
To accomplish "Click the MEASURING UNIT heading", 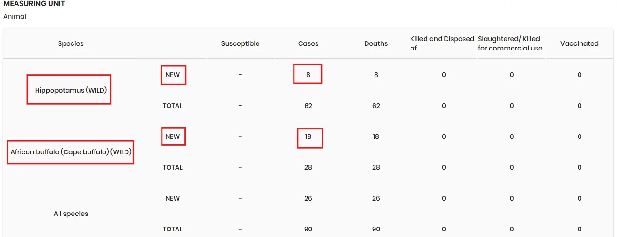I will (x=34, y=4).
